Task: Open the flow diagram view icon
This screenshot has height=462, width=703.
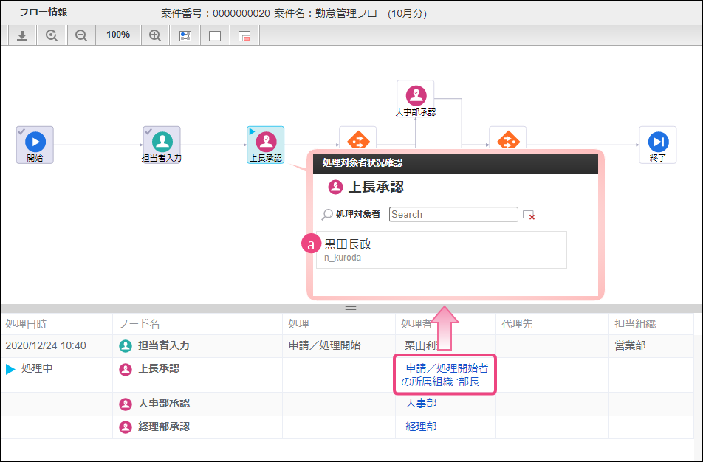Action: 185,36
